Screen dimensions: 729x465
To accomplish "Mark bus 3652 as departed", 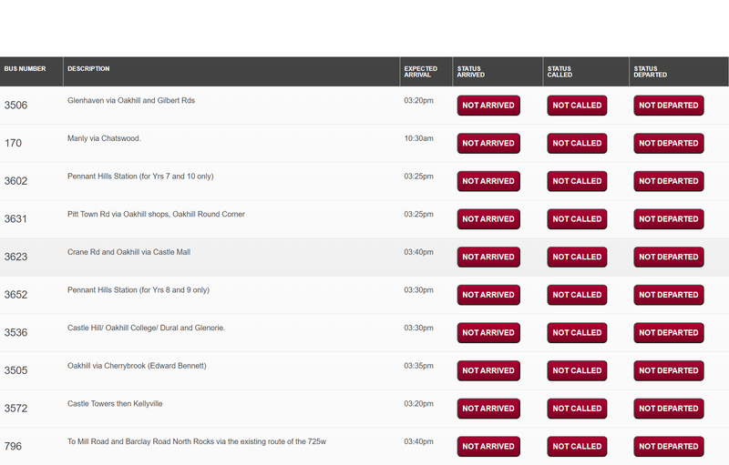I will tap(668, 295).
